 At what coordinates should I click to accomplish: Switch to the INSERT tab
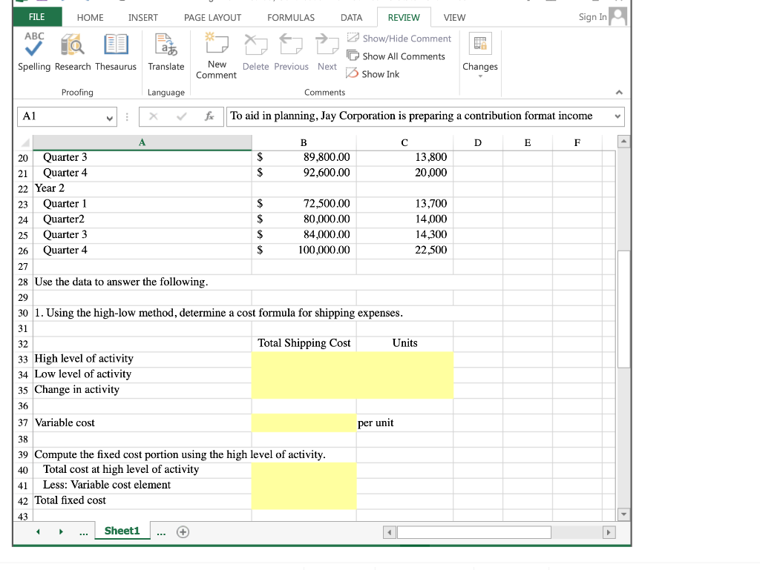[143, 18]
